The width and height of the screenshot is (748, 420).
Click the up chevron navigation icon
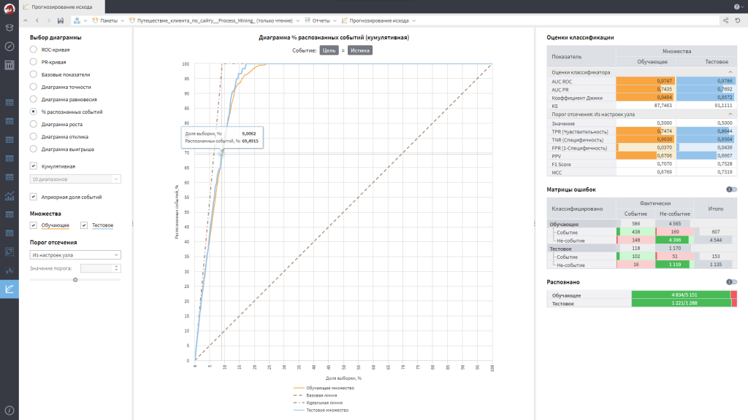click(26, 20)
